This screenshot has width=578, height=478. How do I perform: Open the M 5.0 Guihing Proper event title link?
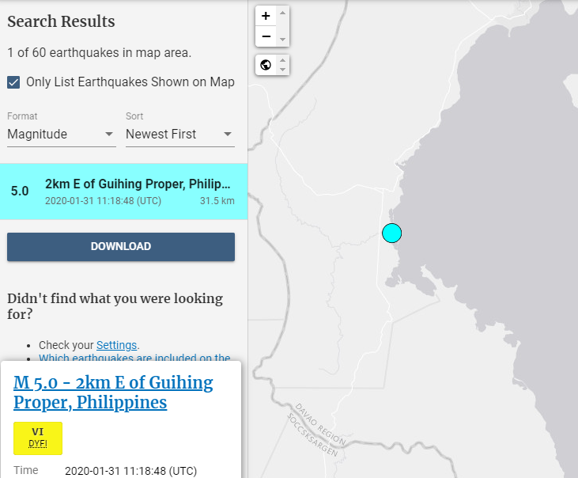pos(113,393)
